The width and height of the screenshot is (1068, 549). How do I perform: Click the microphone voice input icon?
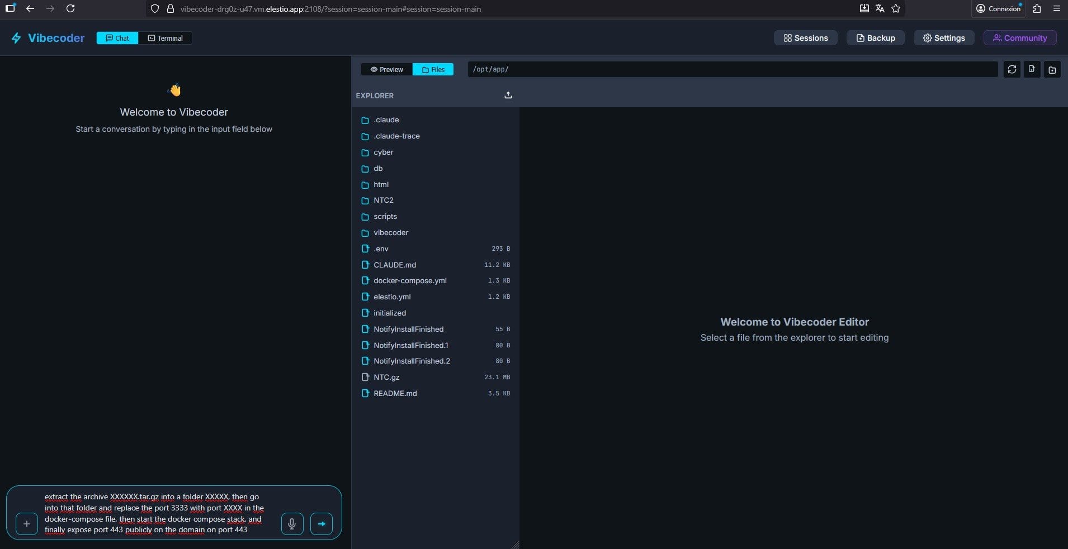(292, 524)
